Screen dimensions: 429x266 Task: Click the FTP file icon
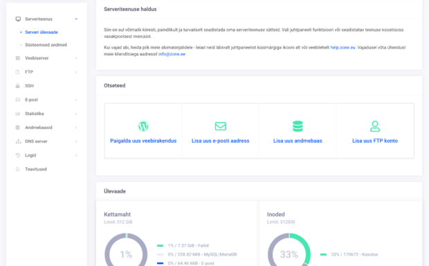point(17,72)
